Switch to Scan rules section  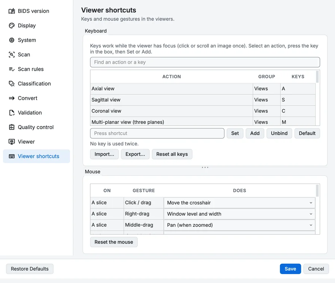click(x=36, y=69)
